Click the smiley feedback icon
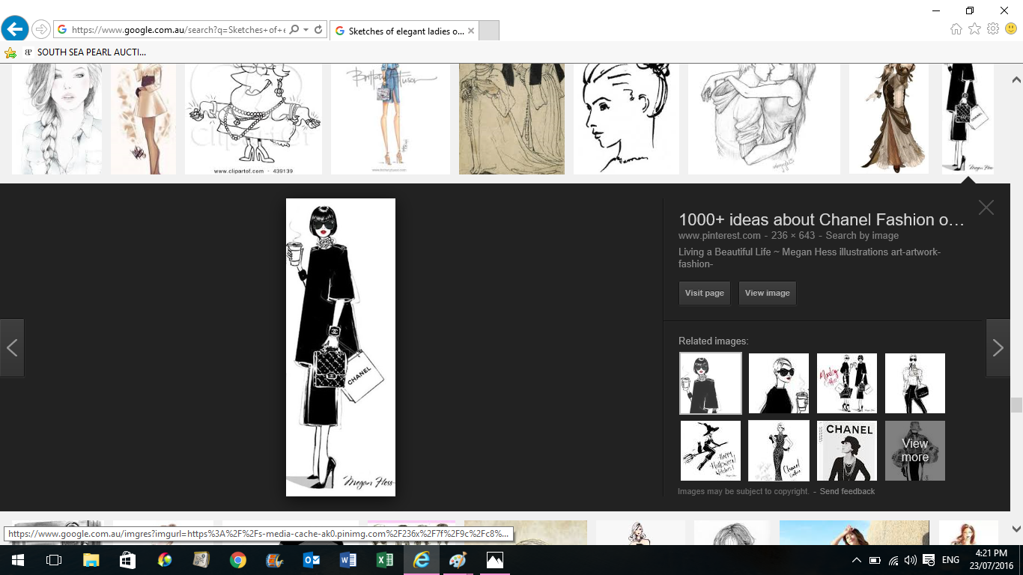This screenshot has width=1023, height=575. 1011,29
